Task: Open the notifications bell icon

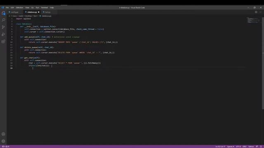Action: (261, 146)
